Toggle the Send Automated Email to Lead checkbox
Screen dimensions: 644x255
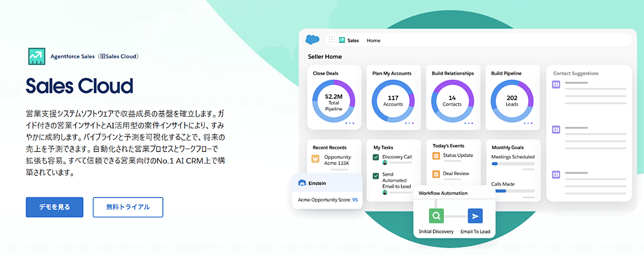pyautogui.click(x=376, y=176)
